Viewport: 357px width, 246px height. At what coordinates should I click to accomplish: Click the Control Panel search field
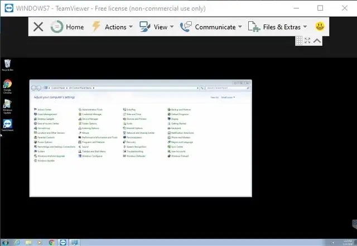pos(228,88)
